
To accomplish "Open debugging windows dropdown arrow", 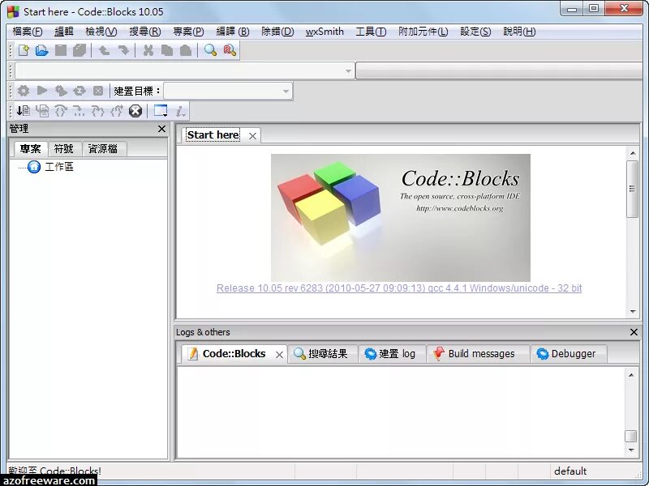I will coord(165,114).
